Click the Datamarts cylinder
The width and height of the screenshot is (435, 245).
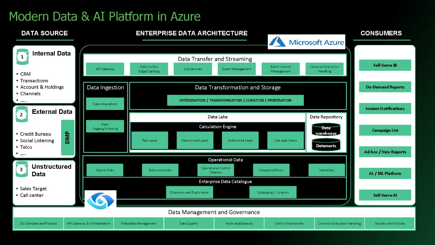(326, 145)
